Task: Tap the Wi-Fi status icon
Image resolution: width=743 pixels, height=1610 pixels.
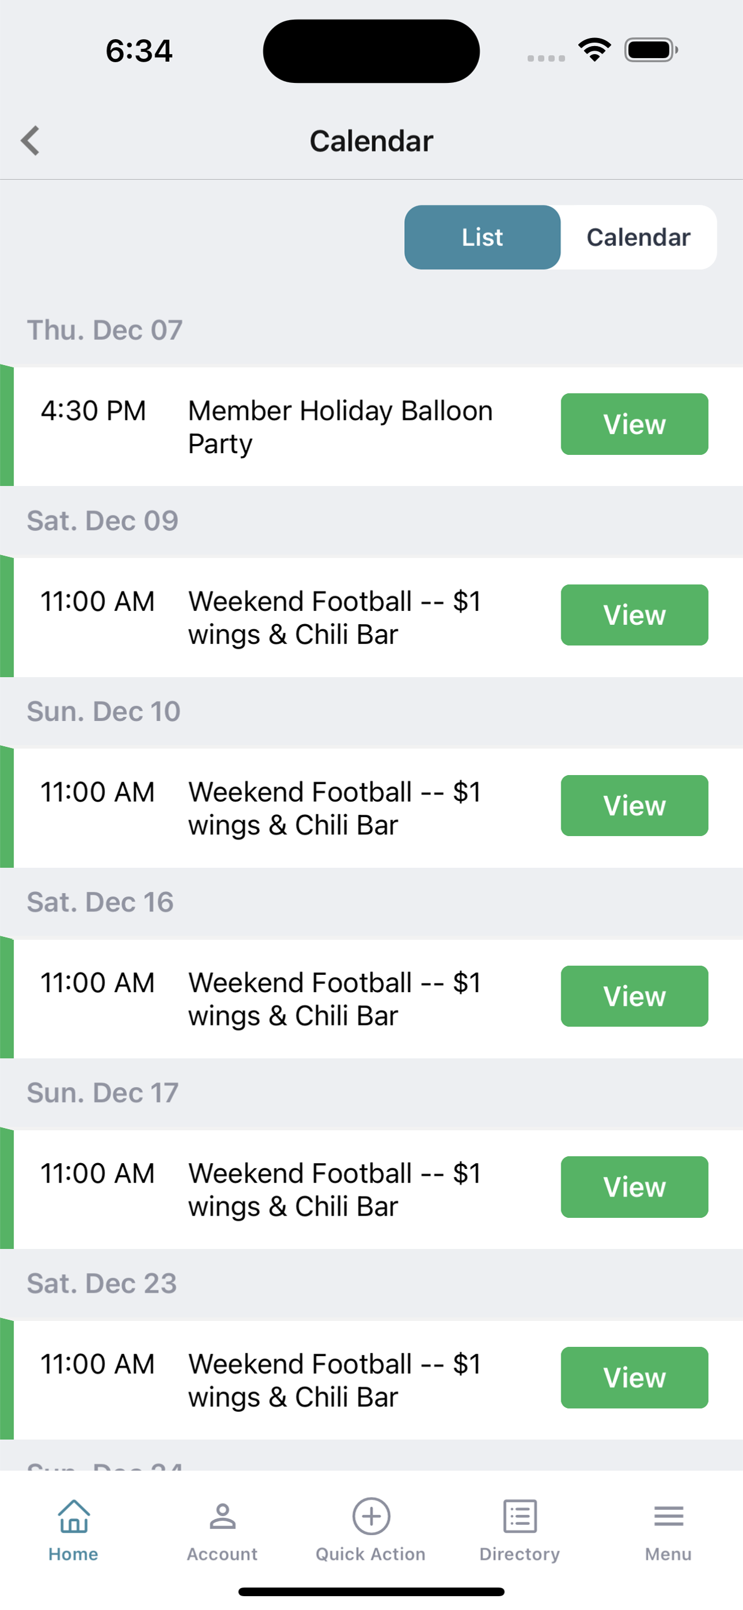Action: click(x=594, y=50)
